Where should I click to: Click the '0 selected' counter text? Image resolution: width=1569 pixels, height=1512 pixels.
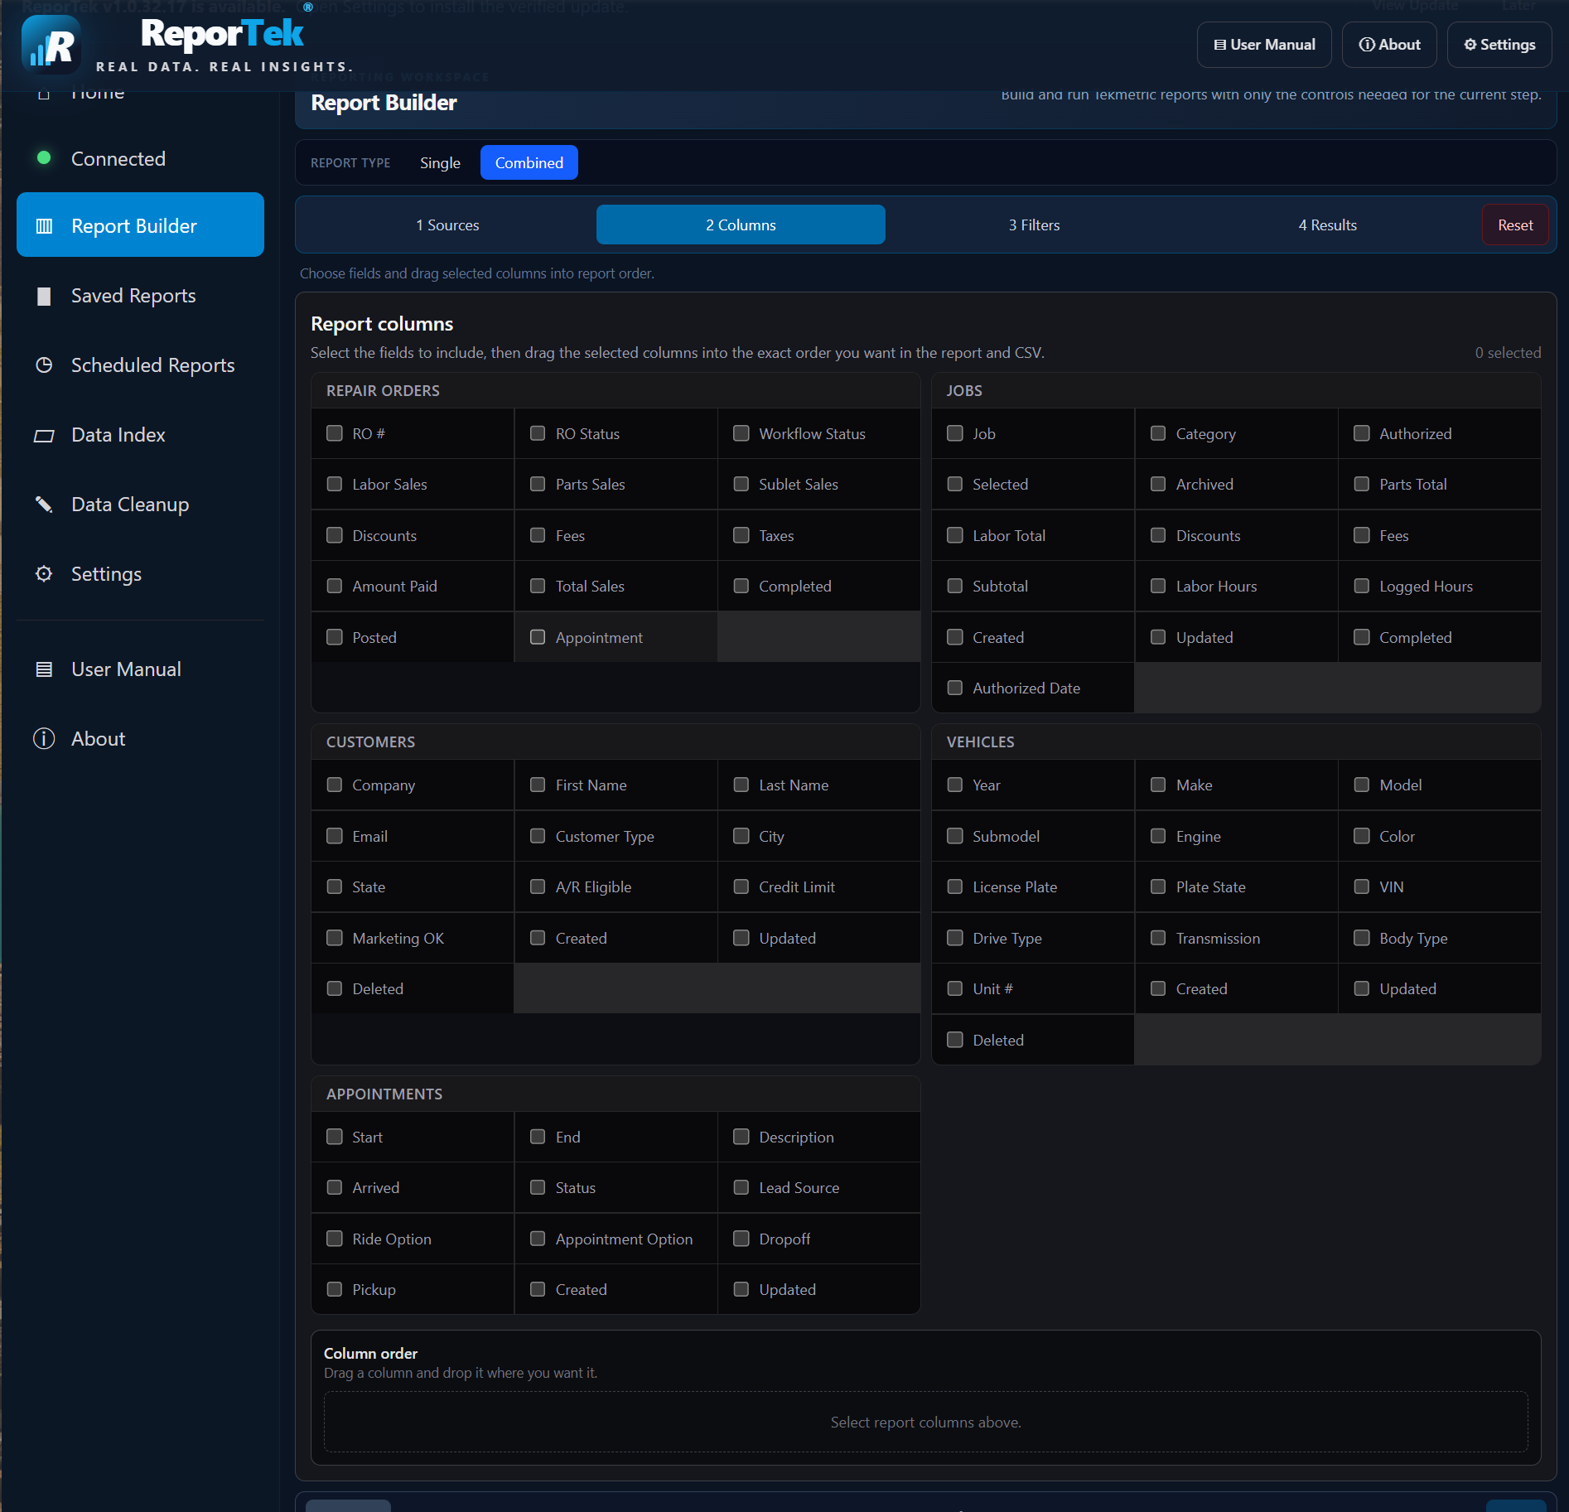[x=1508, y=353]
